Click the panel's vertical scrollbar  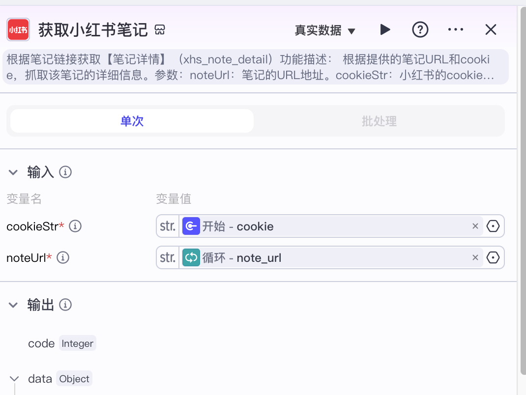[523, 191]
